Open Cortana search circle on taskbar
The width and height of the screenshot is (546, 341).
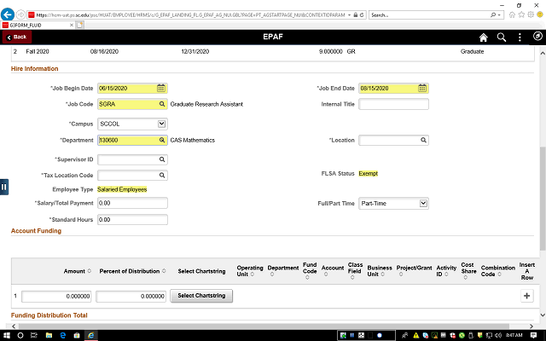point(20,335)
